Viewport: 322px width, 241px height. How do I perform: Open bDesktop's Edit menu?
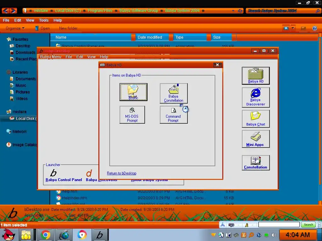click(x=80, y=57)
